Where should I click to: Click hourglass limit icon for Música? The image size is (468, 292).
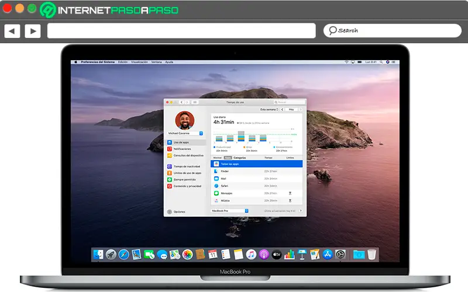click(290, 200)
